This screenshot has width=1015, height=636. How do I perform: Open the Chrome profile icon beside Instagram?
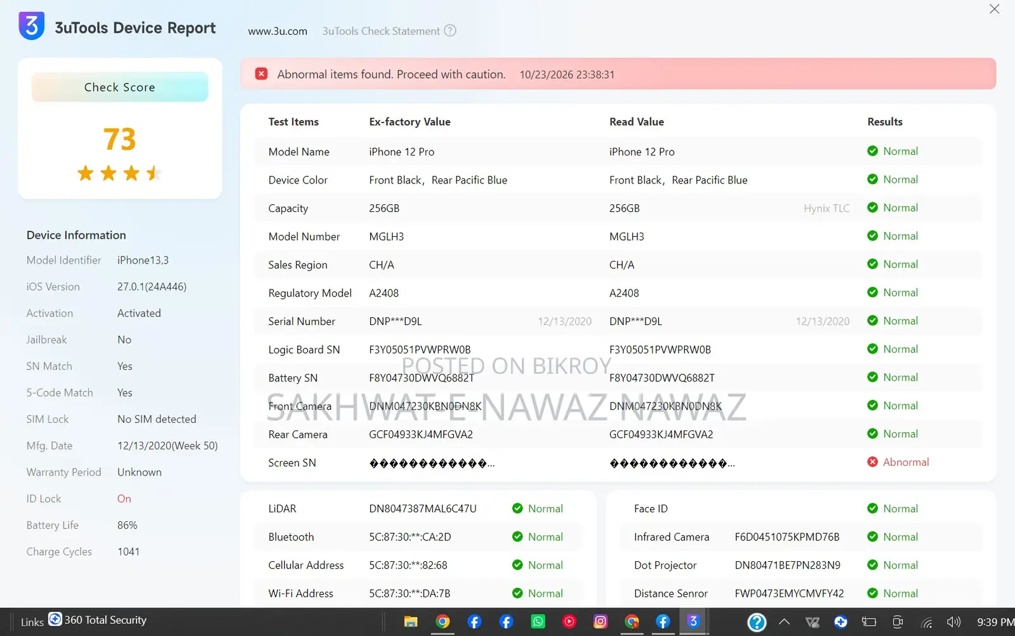click(x=632, y=622)
